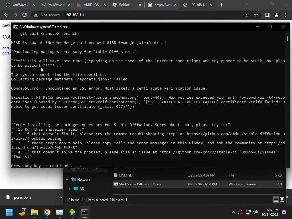Viewport: 292px width, 219px height.
Task: Switch Explorer to details view icon
Action: coord(276,200)
